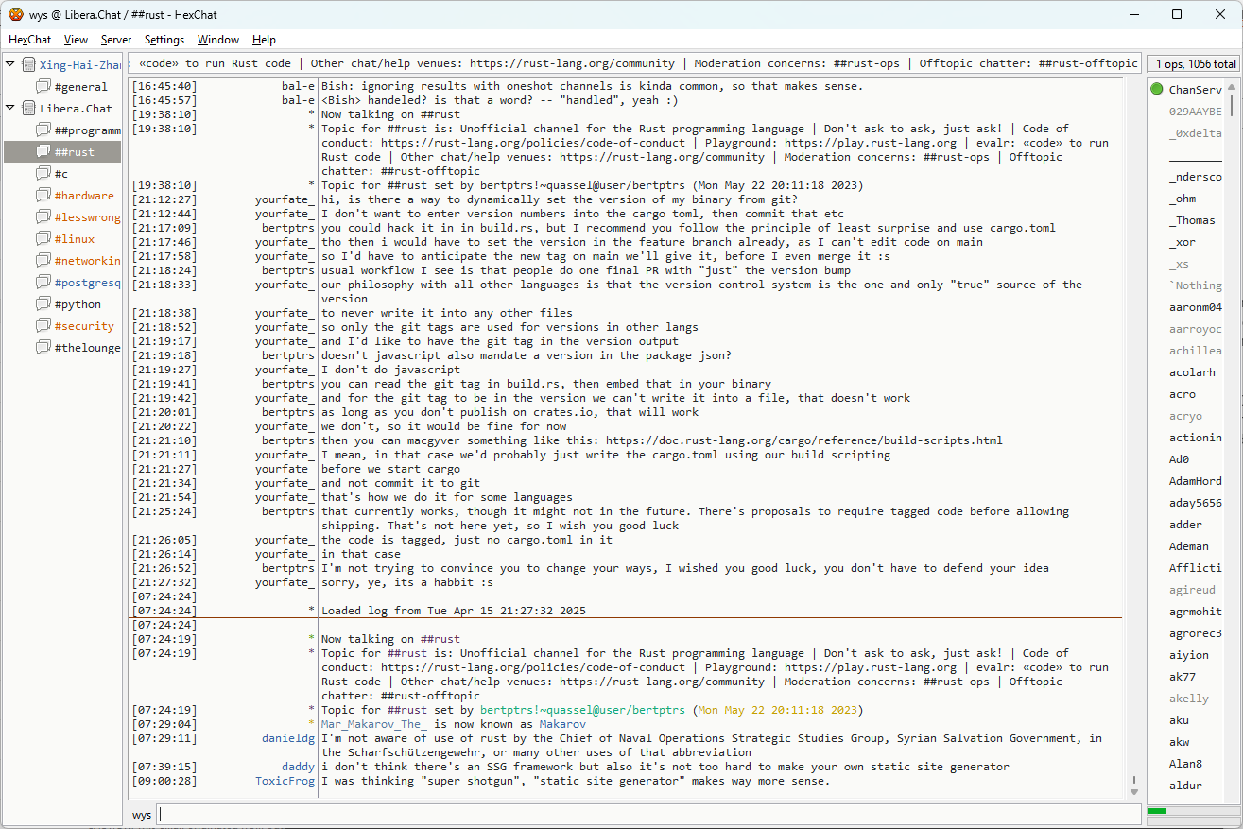Click the green lag meter bar
The image size is (1243, 829).
1157,811
